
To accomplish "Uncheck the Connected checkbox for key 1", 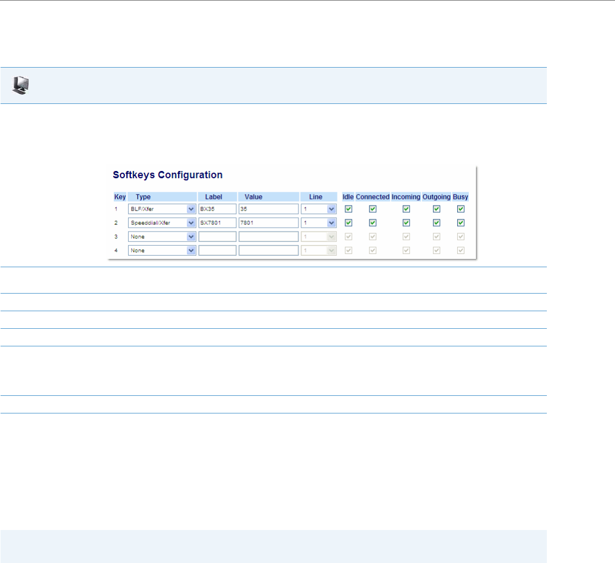I will point(373,209).
